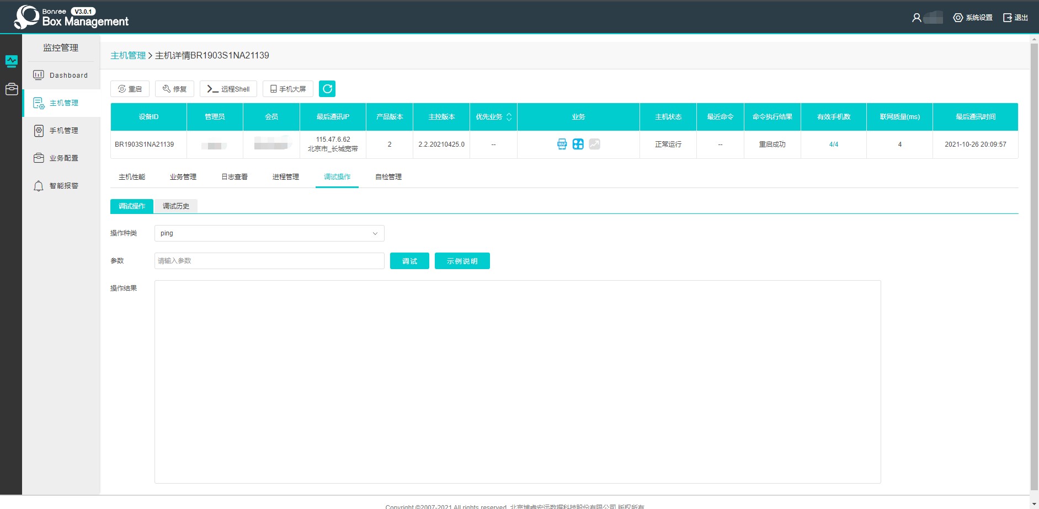Viewport: 1039px width, 509px height.
Task: Focus the 参数 parameter input field
Action: point(269,261)
